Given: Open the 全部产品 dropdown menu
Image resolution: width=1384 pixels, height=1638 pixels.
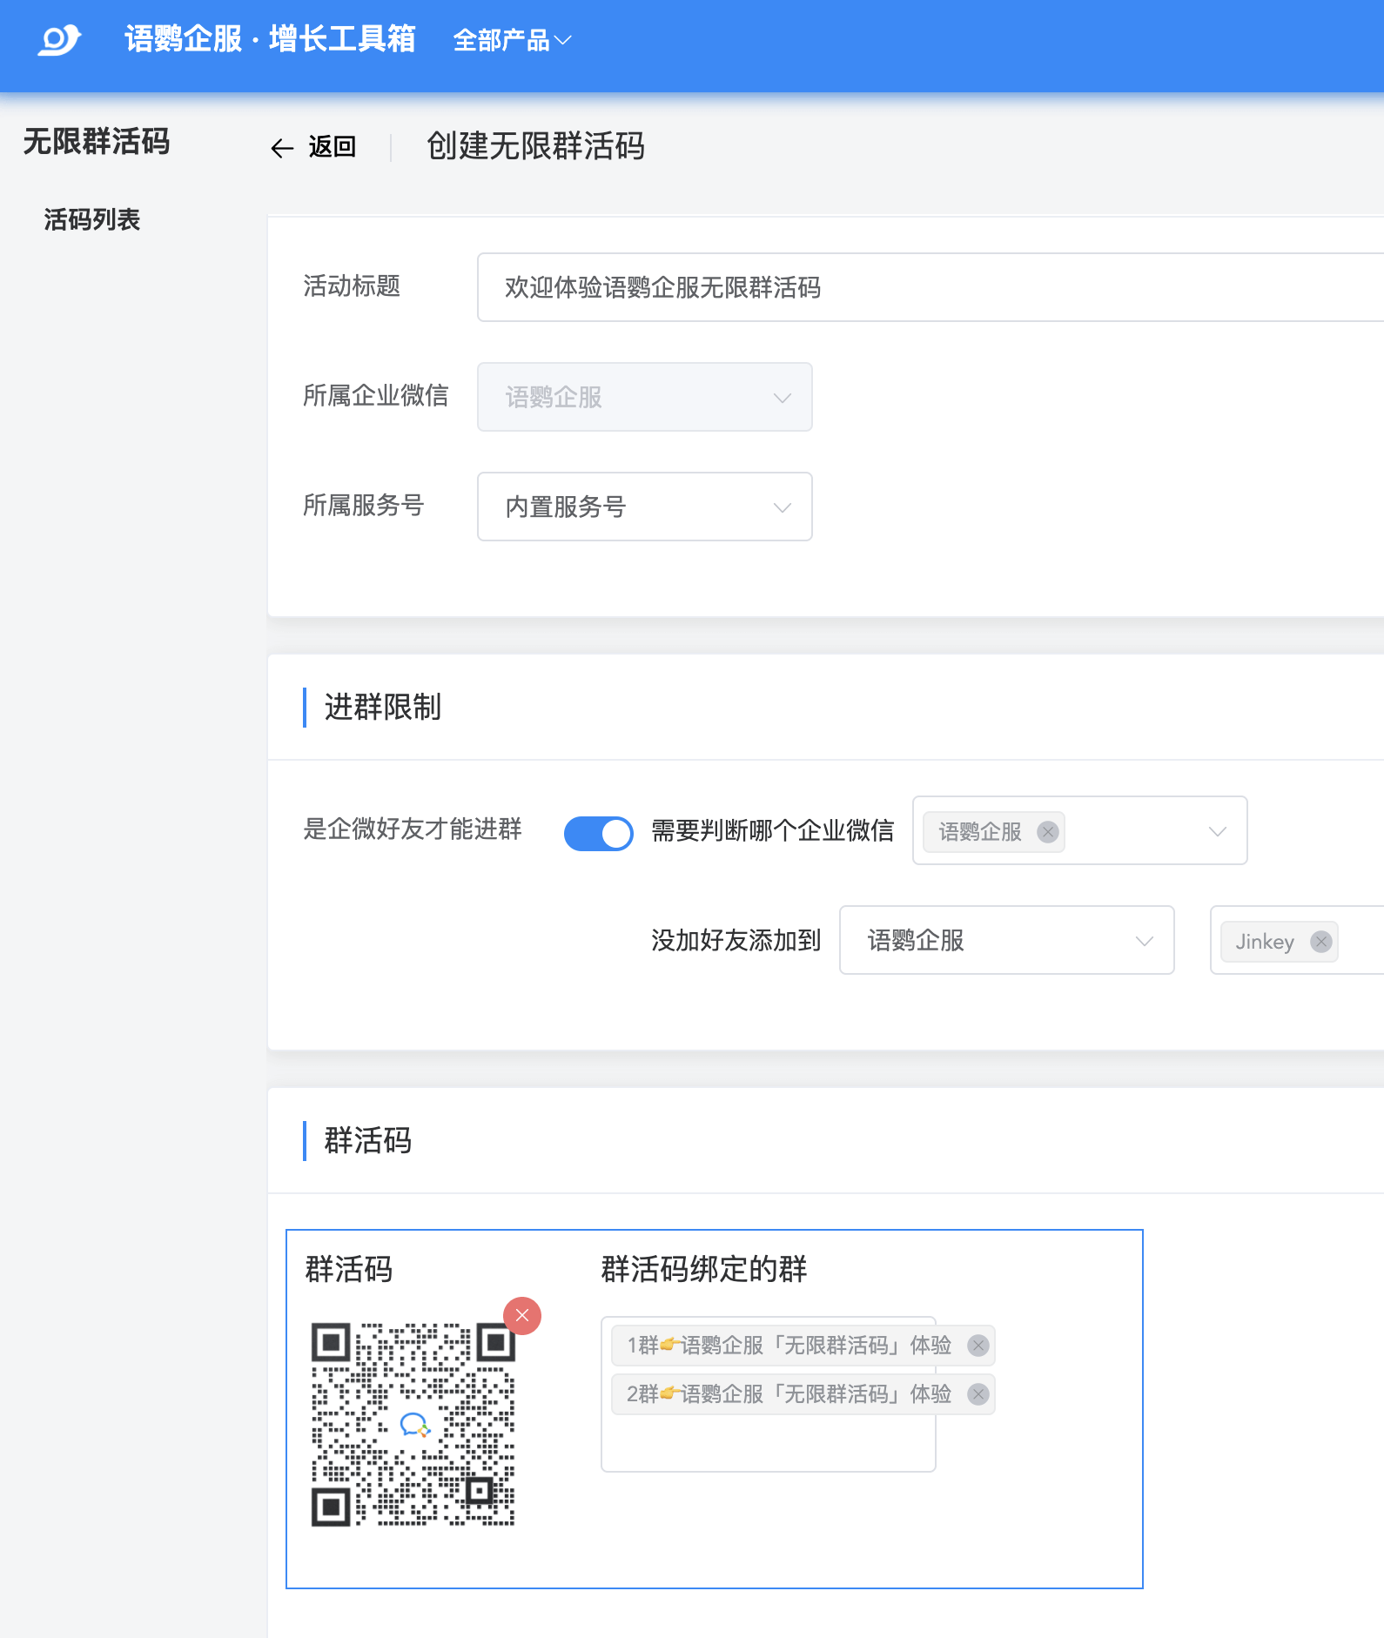Looking at the screenshot, I should click(x=512, y=40).
